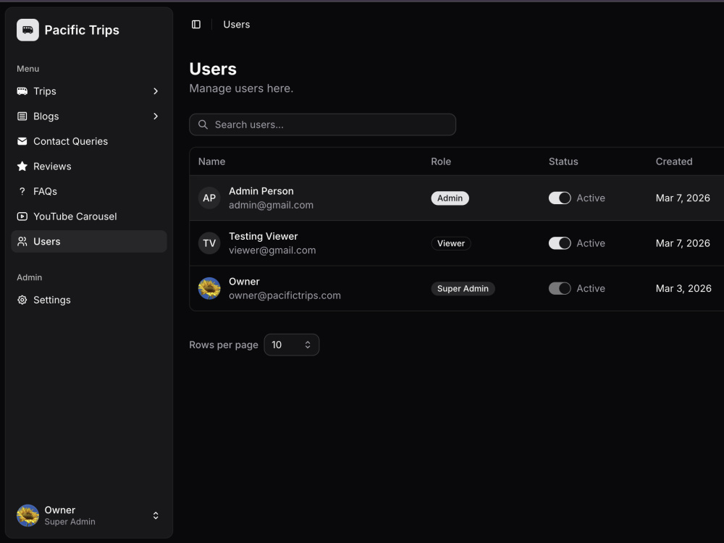Click the Users people icon in sidebar
The image size is (724, 543).
coord(22,242)
